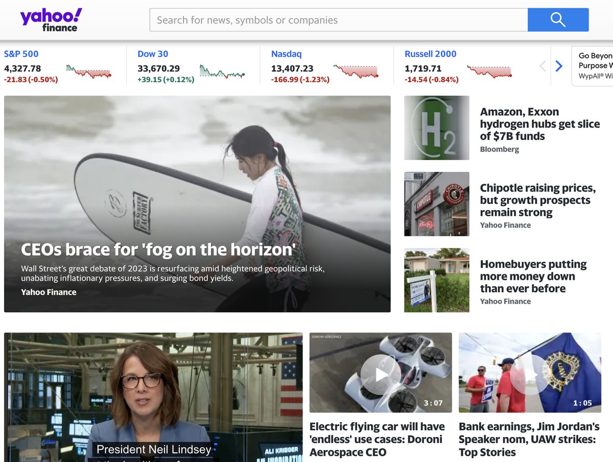Click the Chipotle storefront thumbnail

tap(437, 204)
